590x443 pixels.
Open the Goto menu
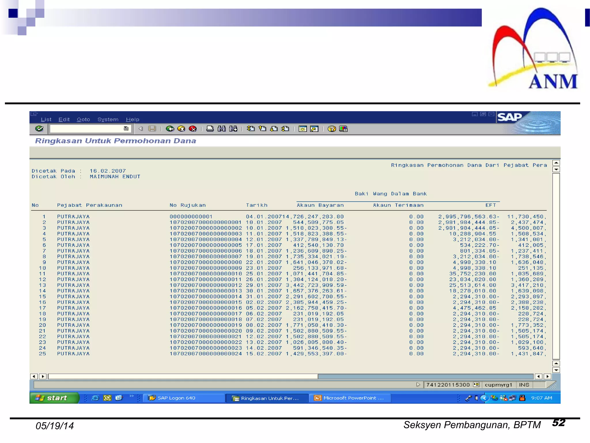point(83,119)
